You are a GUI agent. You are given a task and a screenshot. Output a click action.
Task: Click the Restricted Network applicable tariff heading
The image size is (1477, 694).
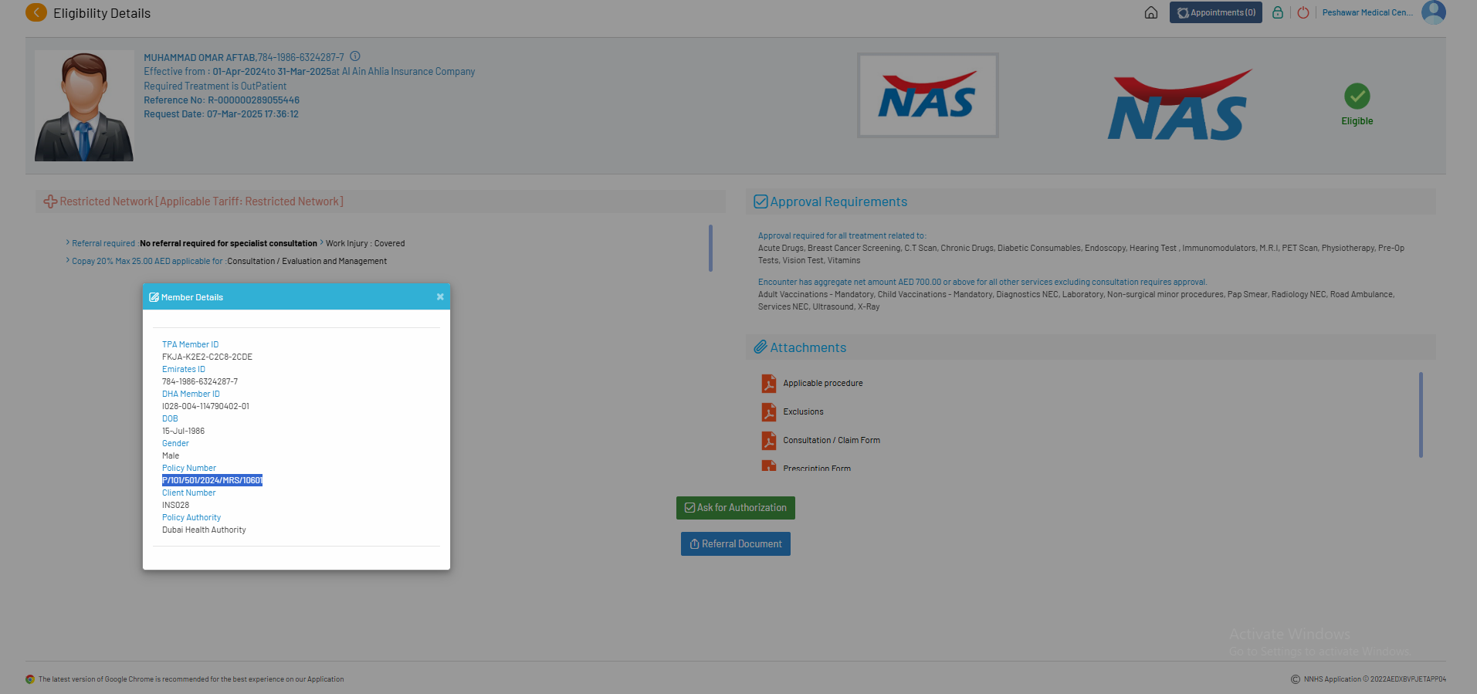202,201
